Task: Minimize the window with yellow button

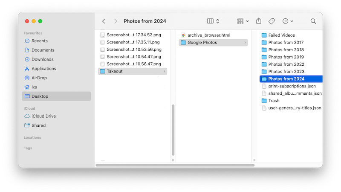Action: coord(34,21)
